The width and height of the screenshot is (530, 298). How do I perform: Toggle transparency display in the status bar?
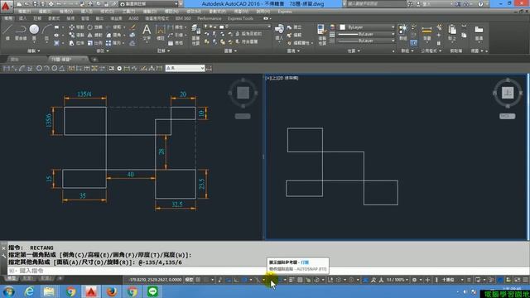click(x=300, y=280)
